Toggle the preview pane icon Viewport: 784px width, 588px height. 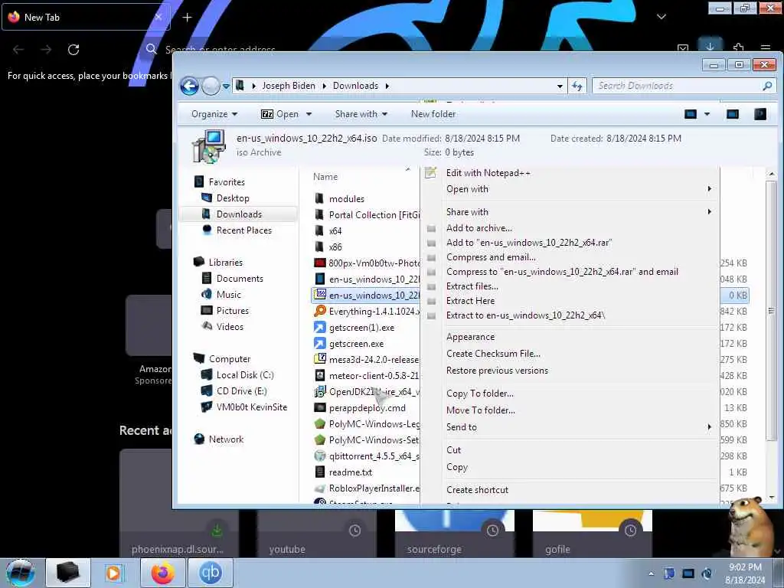coord(733,115)
